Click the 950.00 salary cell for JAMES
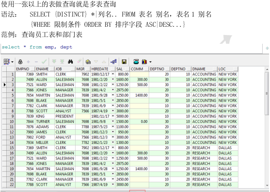Screen dimensions: 270x192 pos(122,132)
